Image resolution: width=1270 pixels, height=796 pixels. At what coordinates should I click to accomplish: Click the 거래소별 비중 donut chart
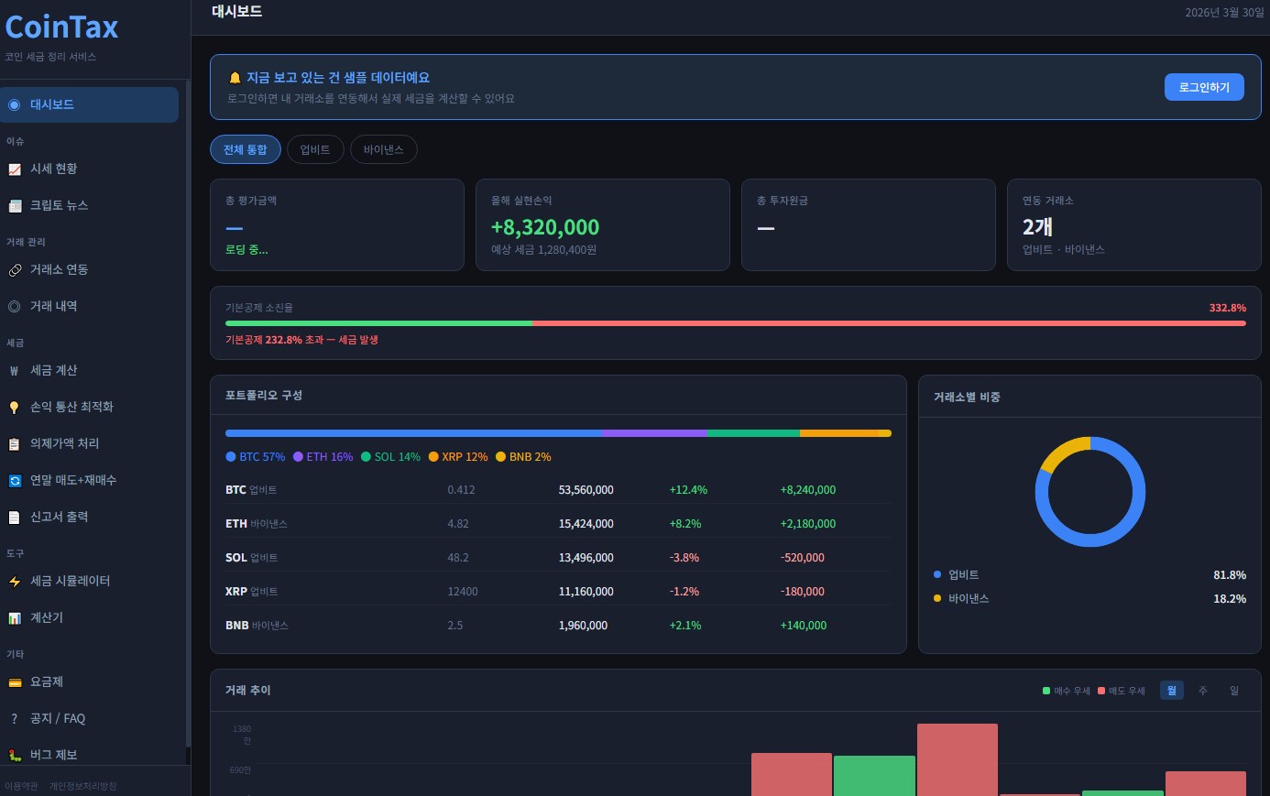tap(1090, 492)
